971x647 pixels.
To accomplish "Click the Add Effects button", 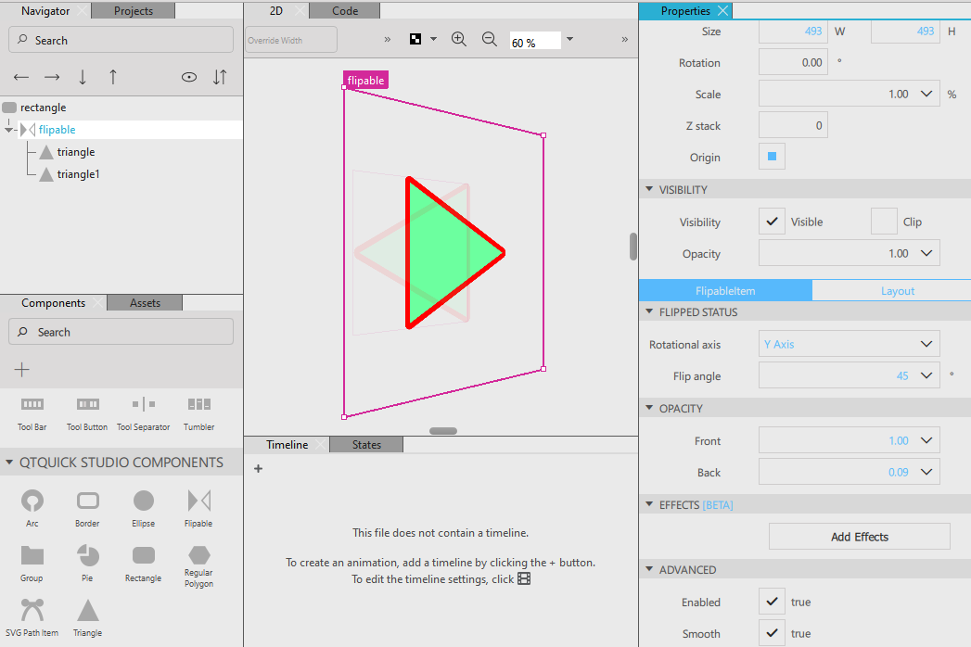I will pos(859,537).
